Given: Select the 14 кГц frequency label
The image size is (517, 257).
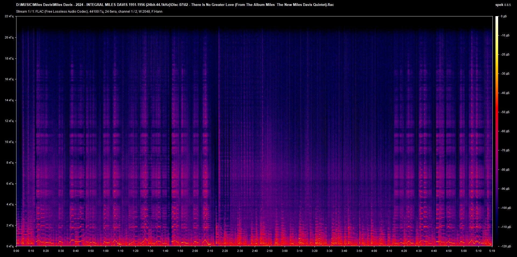Looking at the screenshot, I should (x=9, y=100).
